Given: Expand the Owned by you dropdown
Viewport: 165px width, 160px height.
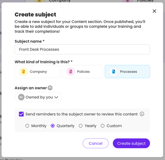Looking at the screenshot, I should coord(38,97).
